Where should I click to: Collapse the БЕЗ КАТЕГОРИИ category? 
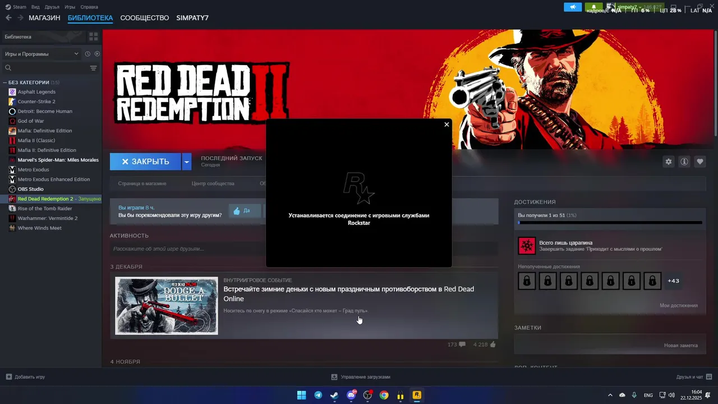click(5, 82)
